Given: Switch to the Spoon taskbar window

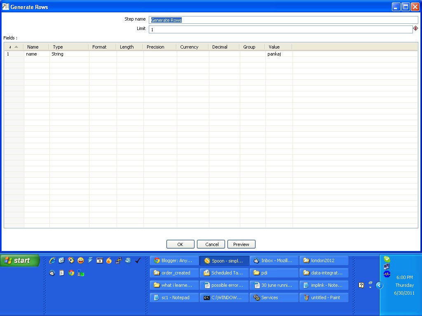Looking at the screenshot, I should pyautogui.click(x=224, y=260).
